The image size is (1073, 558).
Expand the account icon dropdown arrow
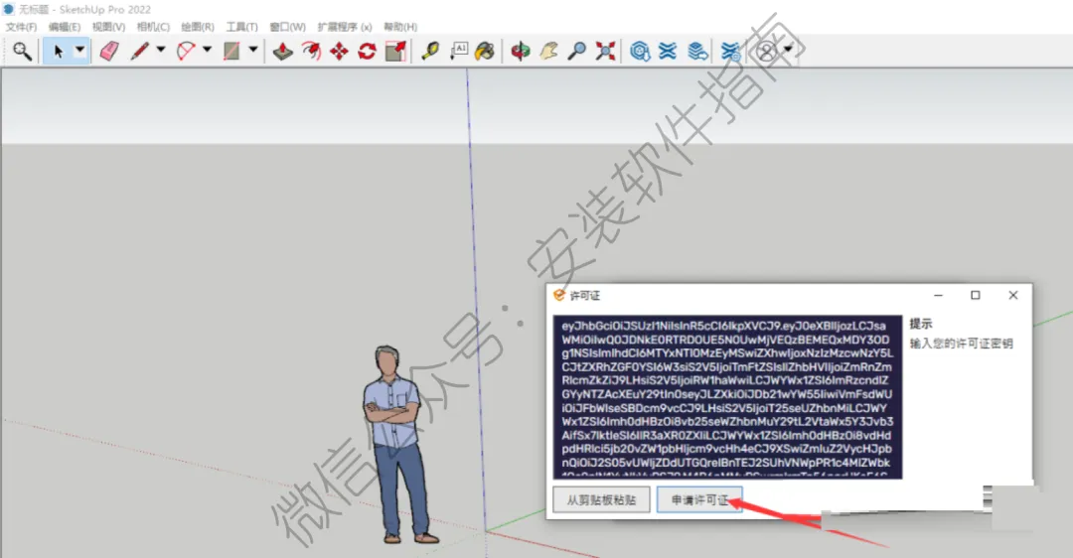[788, 49]
